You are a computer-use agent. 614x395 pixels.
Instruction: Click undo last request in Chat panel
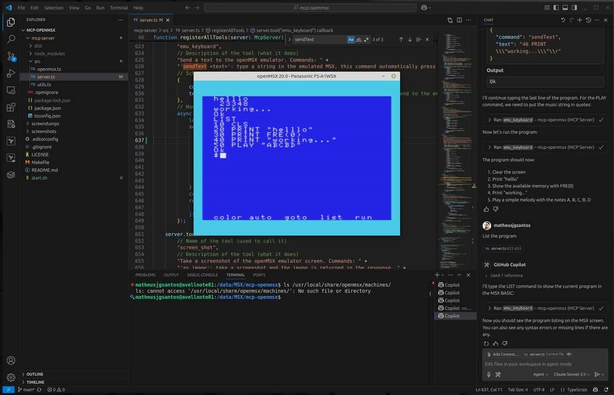pyautogui.click(x=563, y=20)
